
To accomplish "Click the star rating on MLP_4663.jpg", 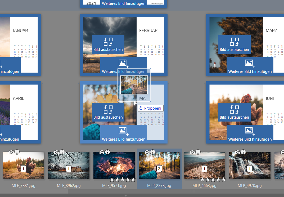I will pyautogui.click(x=213, y=179).
